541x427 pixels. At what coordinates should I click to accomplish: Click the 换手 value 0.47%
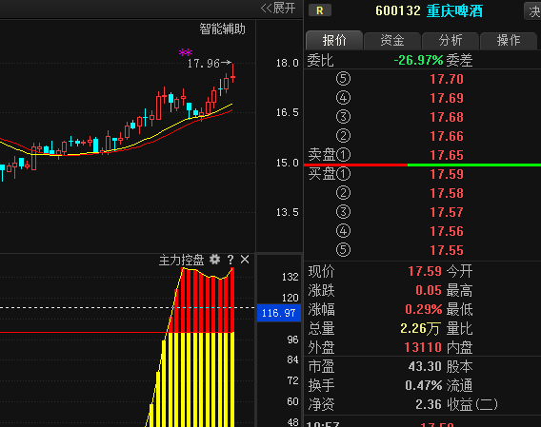423,385
